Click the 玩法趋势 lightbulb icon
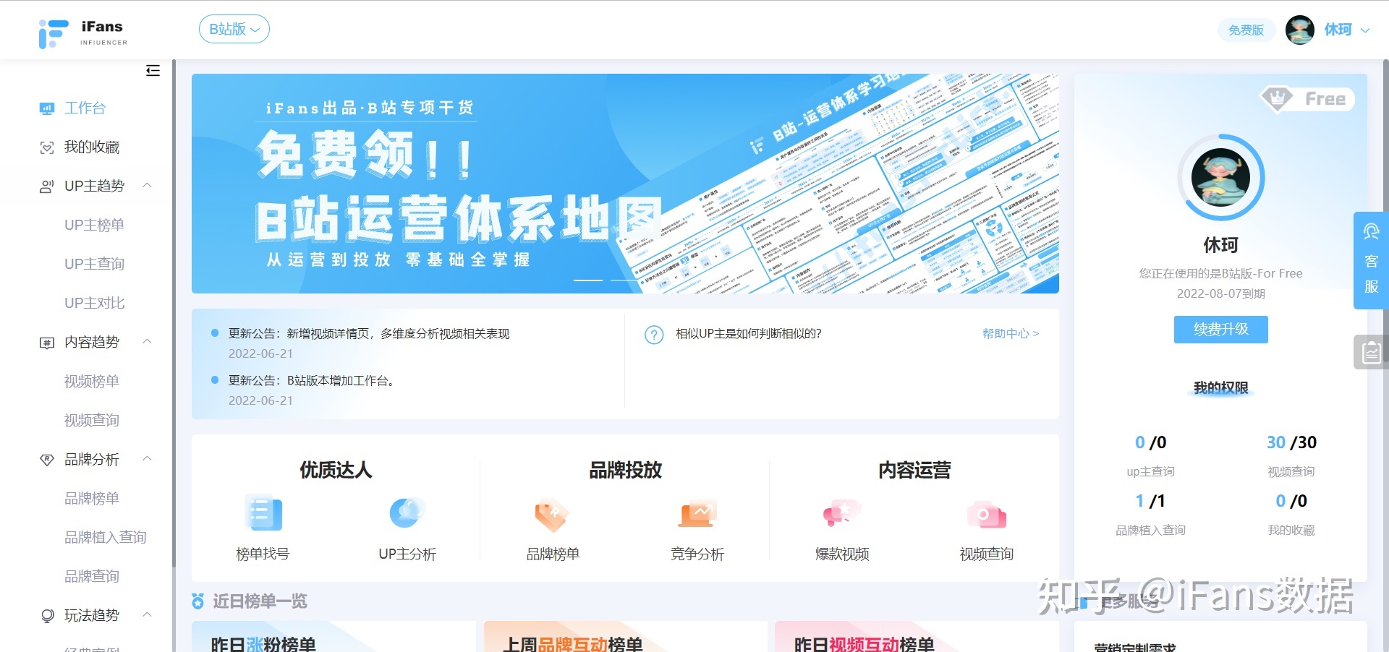The width and height of the screenshot is (1389, 652). [x=47, y=616]
